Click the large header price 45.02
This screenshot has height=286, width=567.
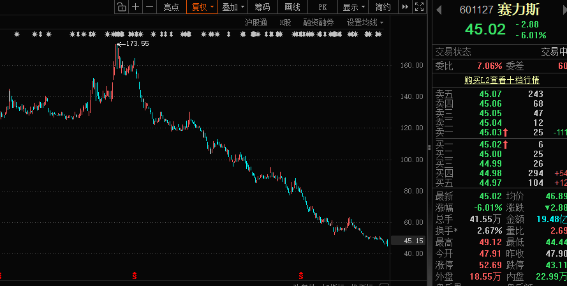485,29
